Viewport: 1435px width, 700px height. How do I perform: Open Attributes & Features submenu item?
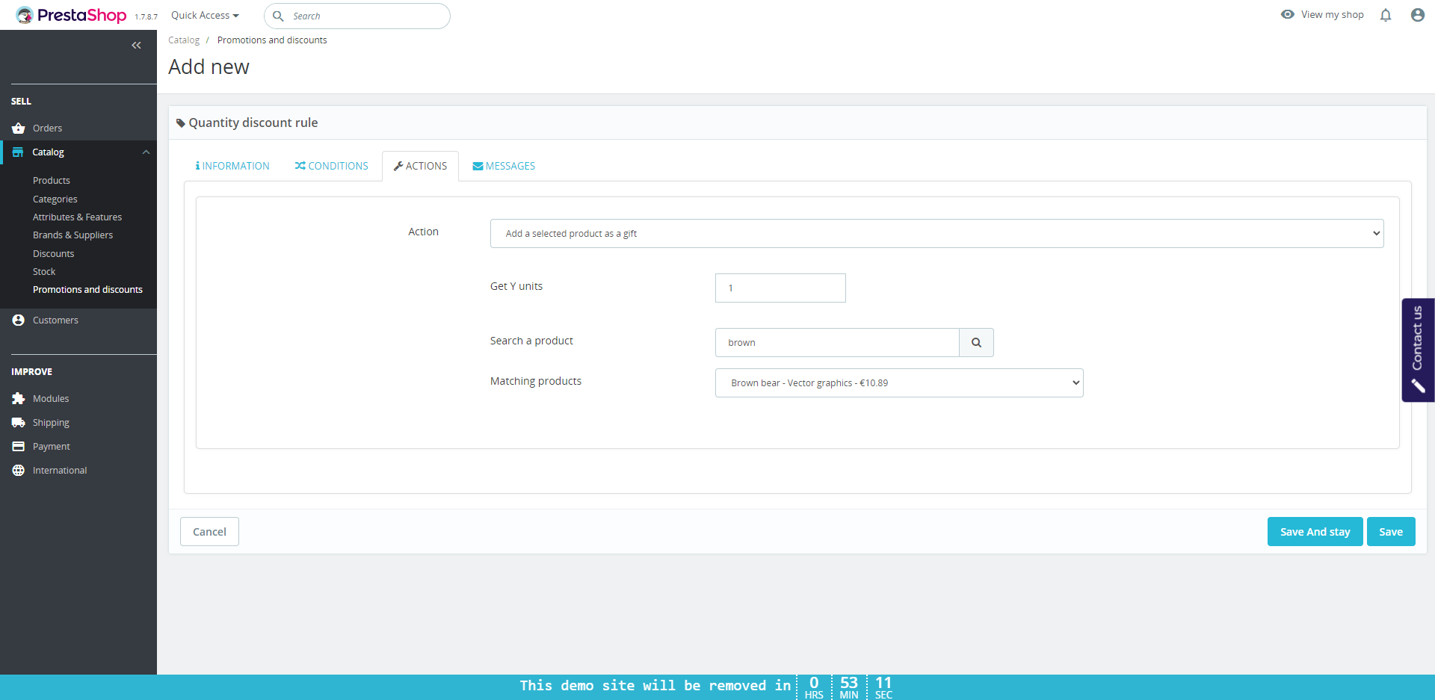[x=77, y=217]
